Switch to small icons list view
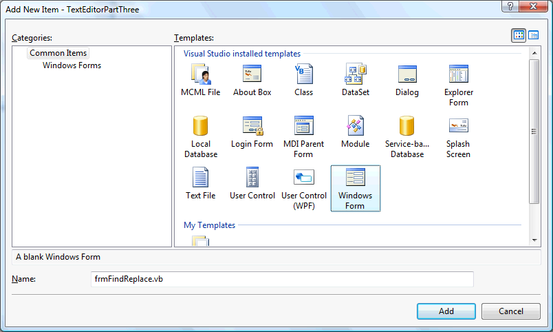Image resolution: width=553 pixels, height=332 pixels. click(x=533, y=35)
